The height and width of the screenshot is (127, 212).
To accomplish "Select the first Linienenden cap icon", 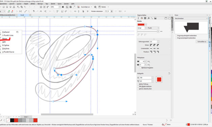I will point(151,48).
